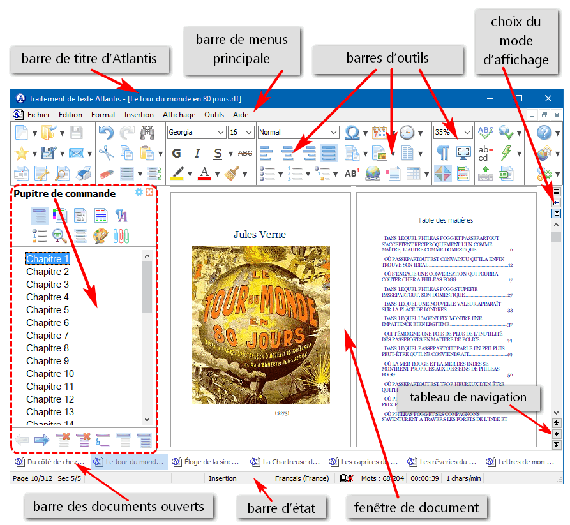Image resolution: width=570 pixels, height=525 pixels.
Task: Toggle Insertion typing mode in the status bar
Action: tap(223, 478)
